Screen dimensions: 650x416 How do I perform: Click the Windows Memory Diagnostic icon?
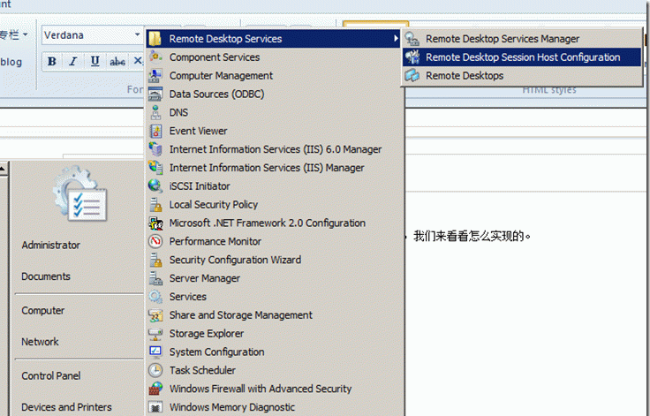[x=155, y=407]
